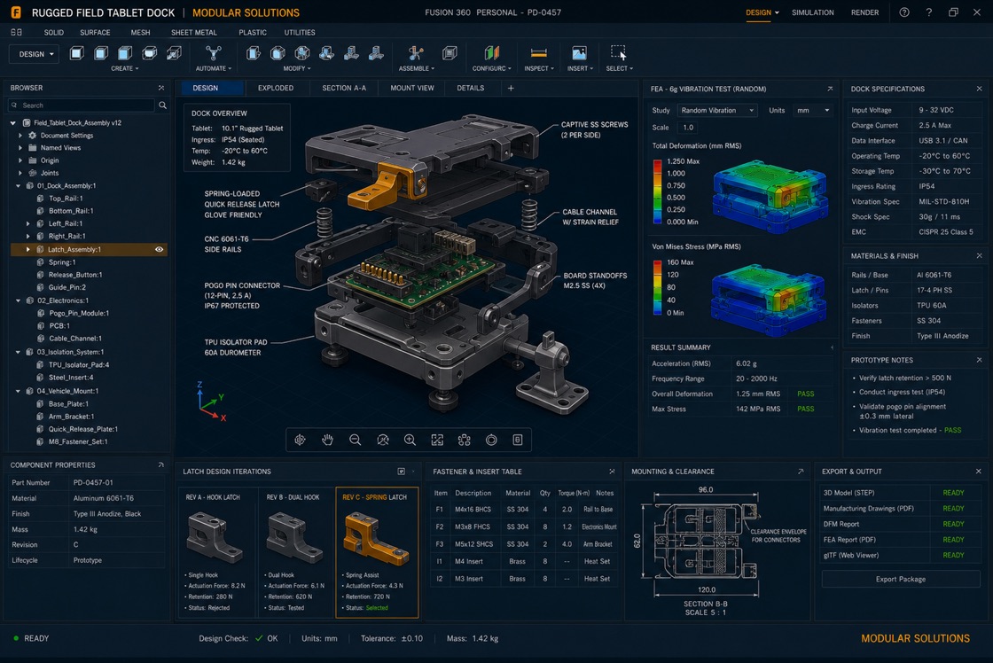The image size is (993, 663).
Task: Collapse the Browser panel with its pin icon
Action: pos(160,88)
